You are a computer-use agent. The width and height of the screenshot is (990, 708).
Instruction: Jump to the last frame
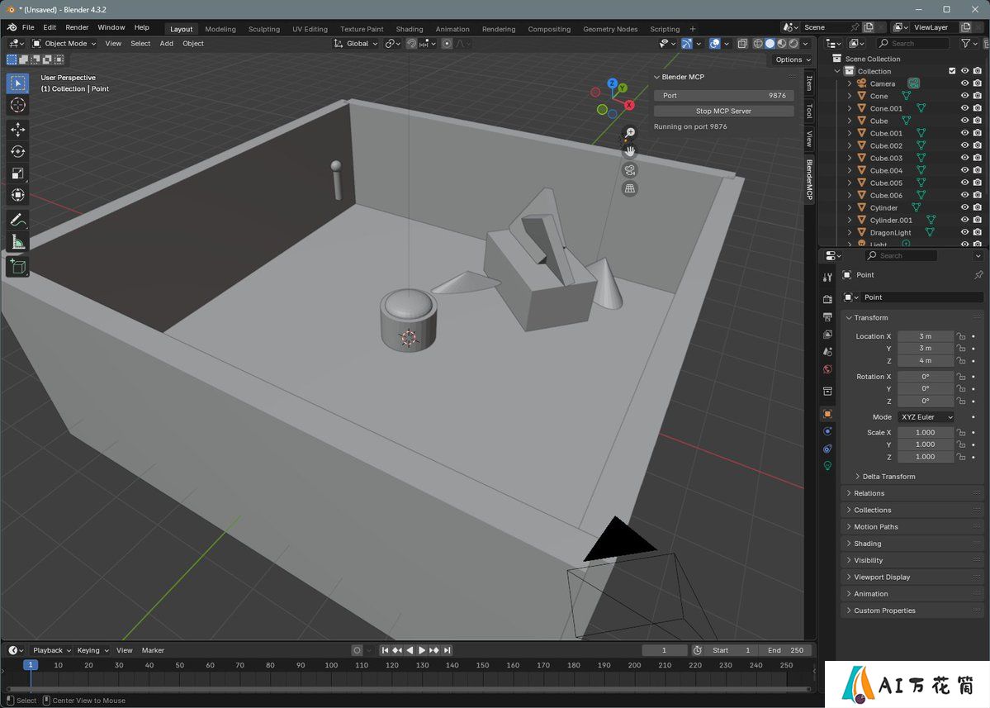pos(447,650)
